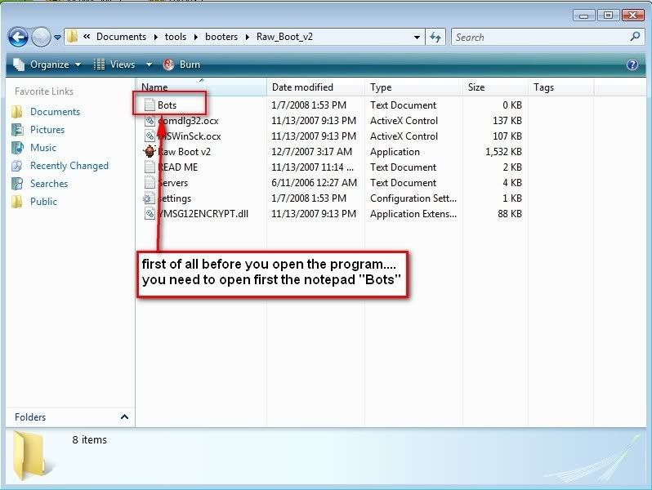The image size is (652, 490).
Task: Sort by Date modified column header
Action: pos(315,87)
